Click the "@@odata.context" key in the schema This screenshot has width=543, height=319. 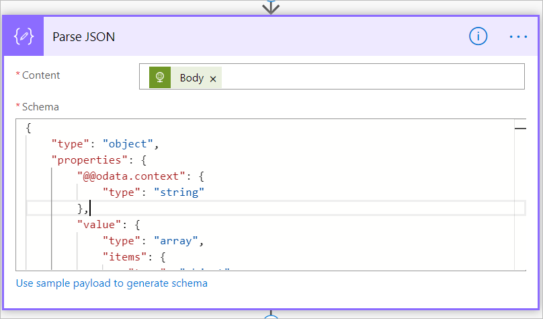click(x=128, y=176)
